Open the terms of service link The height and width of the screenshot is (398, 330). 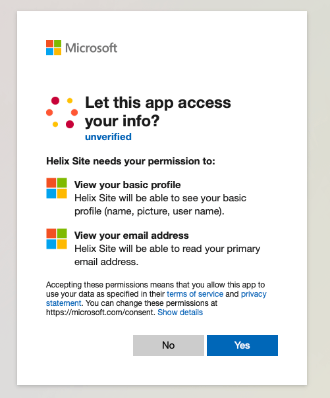pos(195,294)
